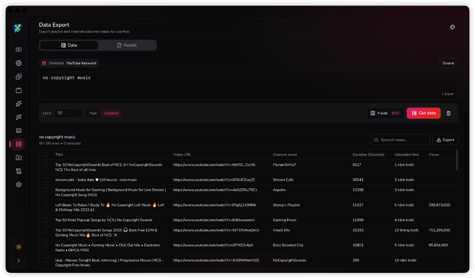The height and width of the screenshot is (278, 475).
Task: Open the downloads folder sidebar icon
Action: (19, 158)
